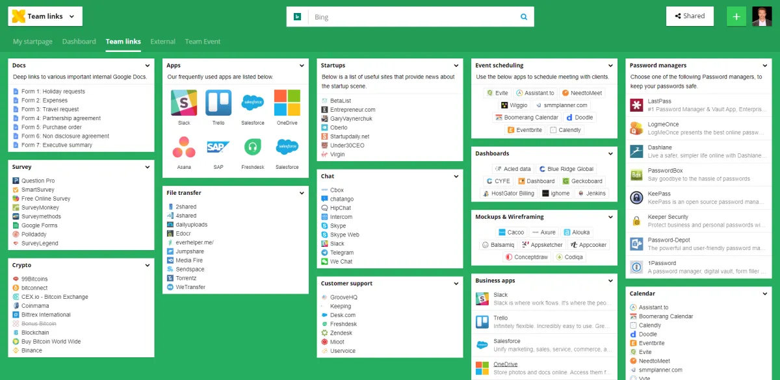Select the Team links tab
This screenshot has width=780, height=380.
pyautogui.click(x=123, y=42)
